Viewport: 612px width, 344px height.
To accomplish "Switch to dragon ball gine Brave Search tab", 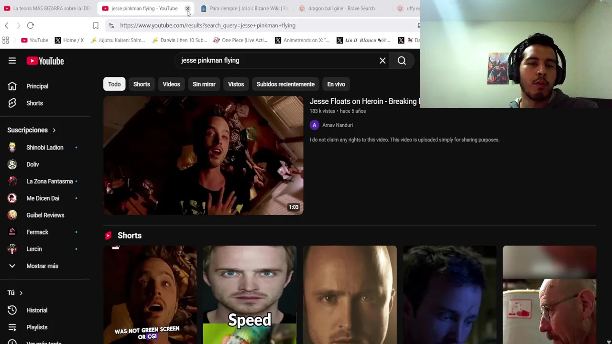I will click(x=340, y=9).
